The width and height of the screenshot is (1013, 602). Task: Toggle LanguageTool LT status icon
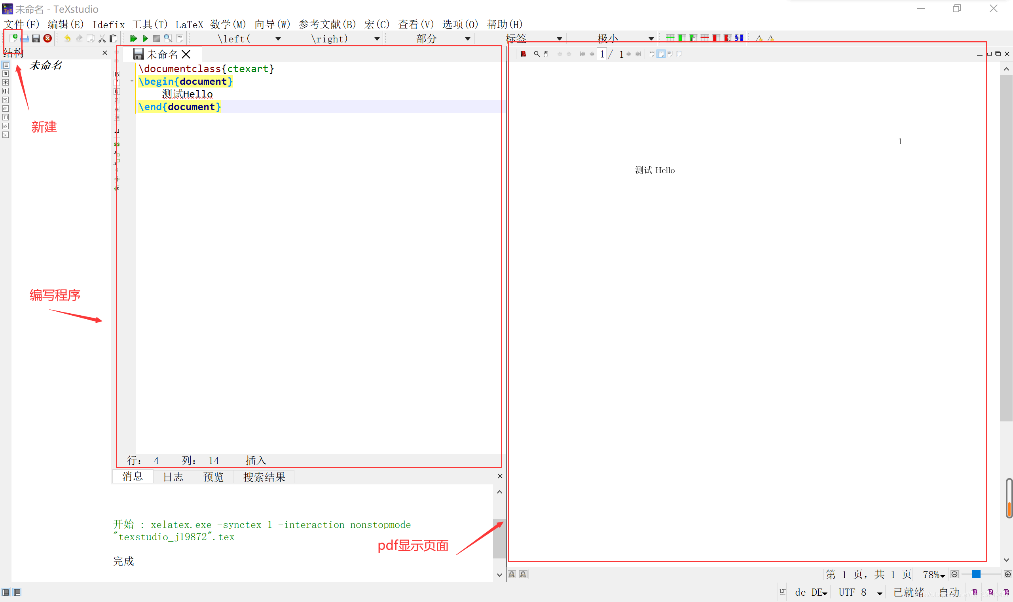click(x=783, y=592)
